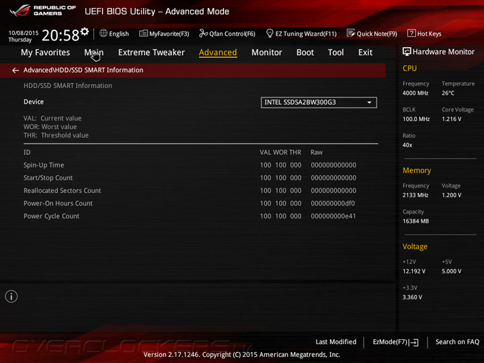Click the English language button

[114, 34]
